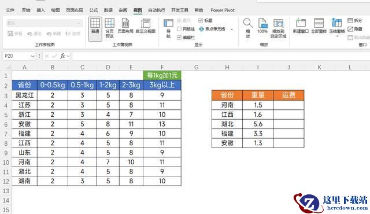Click the formula bar confirm checkmark icon
This screenshot has width=370, height=214.
point(54,56)
